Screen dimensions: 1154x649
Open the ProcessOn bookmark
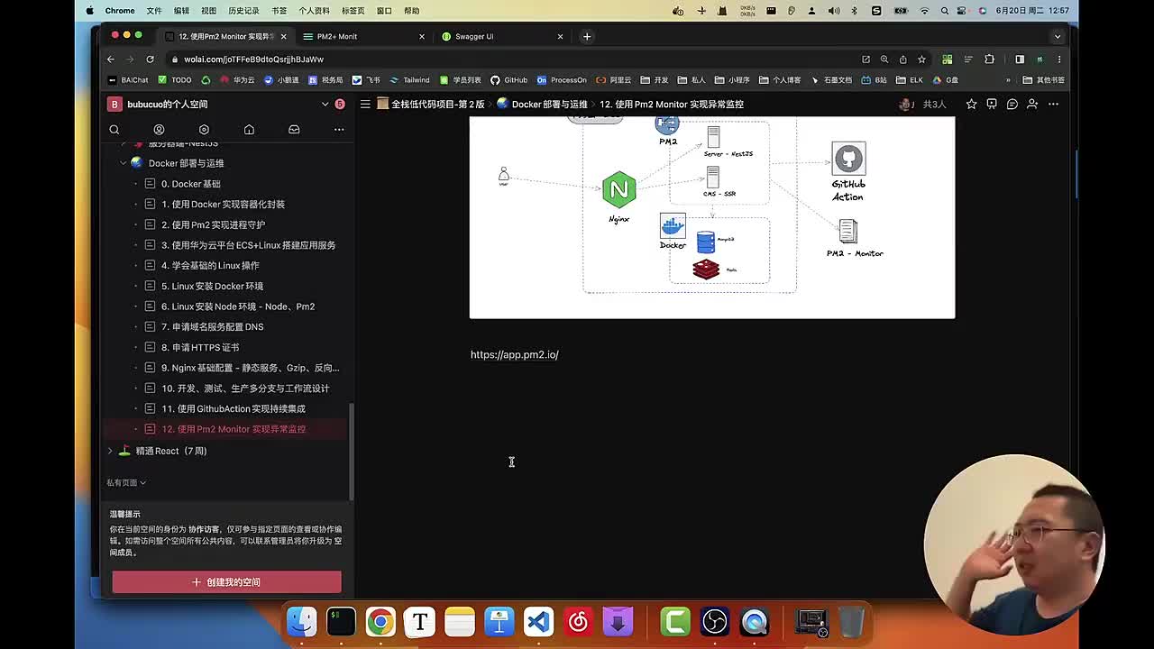click(561, 80)
